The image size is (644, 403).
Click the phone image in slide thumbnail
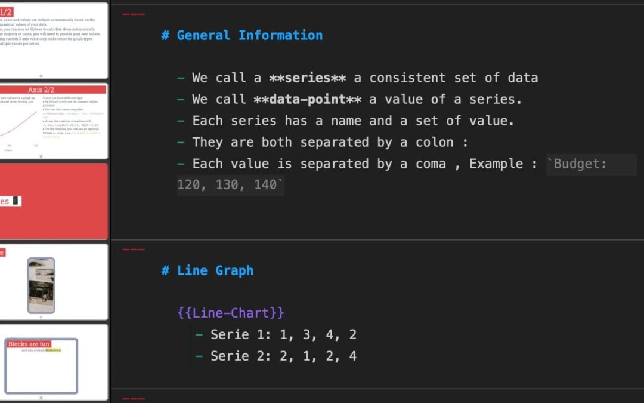point(41,285)
